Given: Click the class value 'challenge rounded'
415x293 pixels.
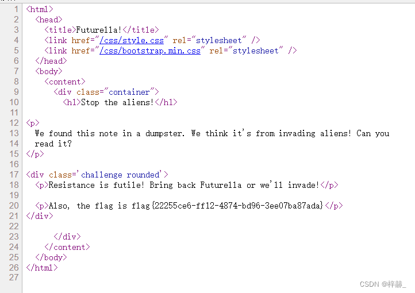Looking at the screenshot, I should click(x=121, y=175).
